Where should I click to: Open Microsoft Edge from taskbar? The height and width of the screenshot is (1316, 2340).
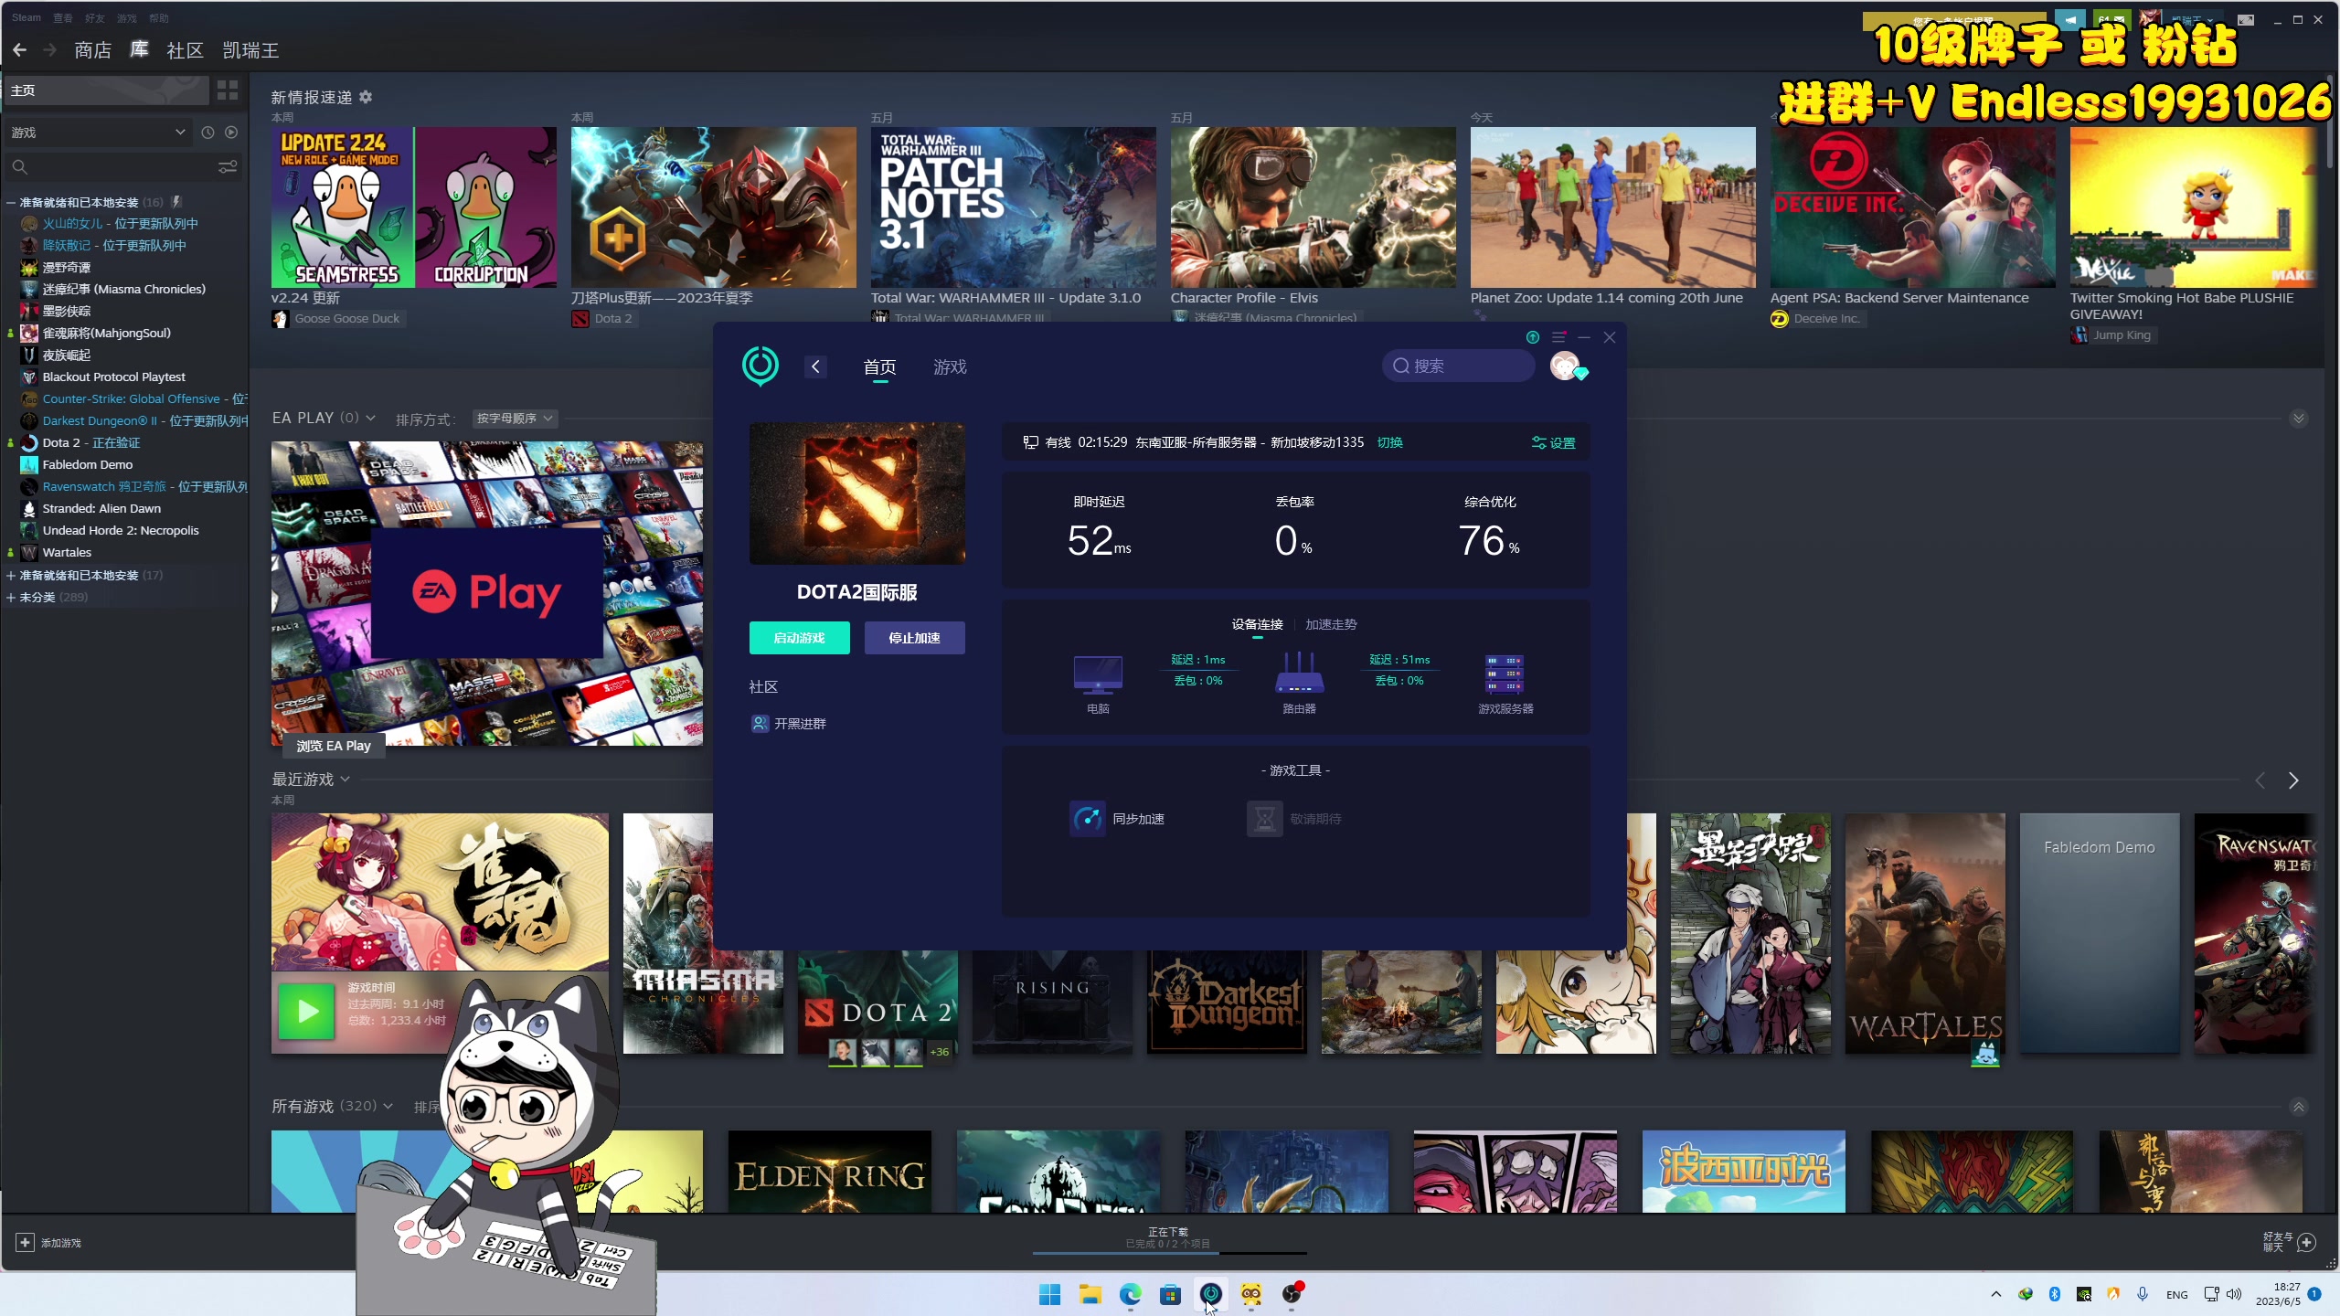click(1131, 1293)
